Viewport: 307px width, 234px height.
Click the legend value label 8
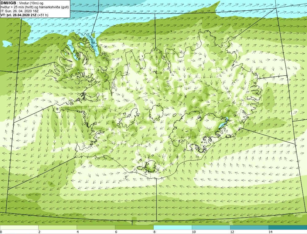tap(154, 232)
